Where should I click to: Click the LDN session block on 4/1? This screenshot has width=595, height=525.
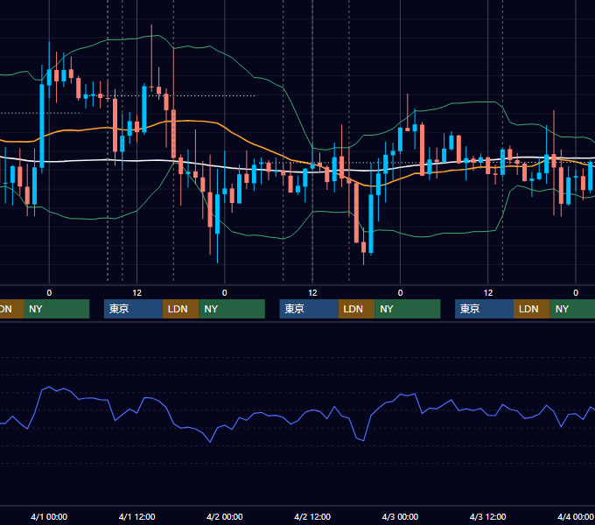(x=180, y=309)
